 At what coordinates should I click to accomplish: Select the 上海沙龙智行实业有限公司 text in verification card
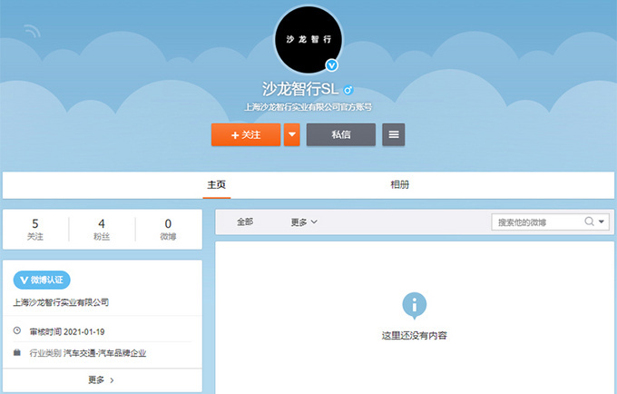tap(61, 302)
